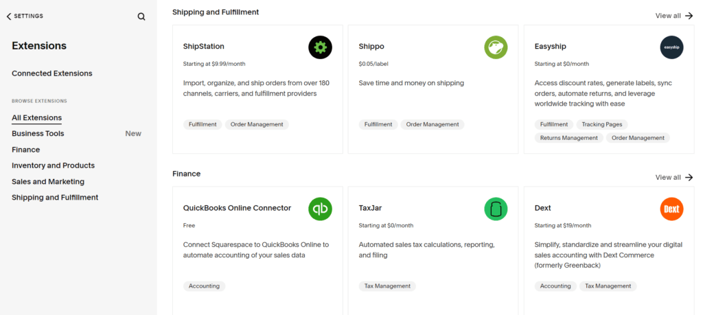This screenshot has height=315, width=703.
Task: Click the ShipStation gear logo icon
Action: pyautogui.click(x=320, y=47)
